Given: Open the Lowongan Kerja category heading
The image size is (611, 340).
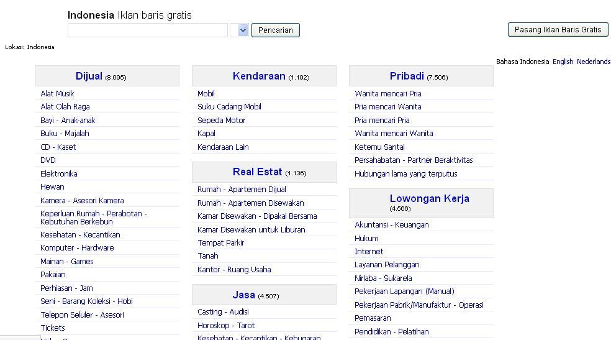Looking at the screenshot, I should coord(430,198).
